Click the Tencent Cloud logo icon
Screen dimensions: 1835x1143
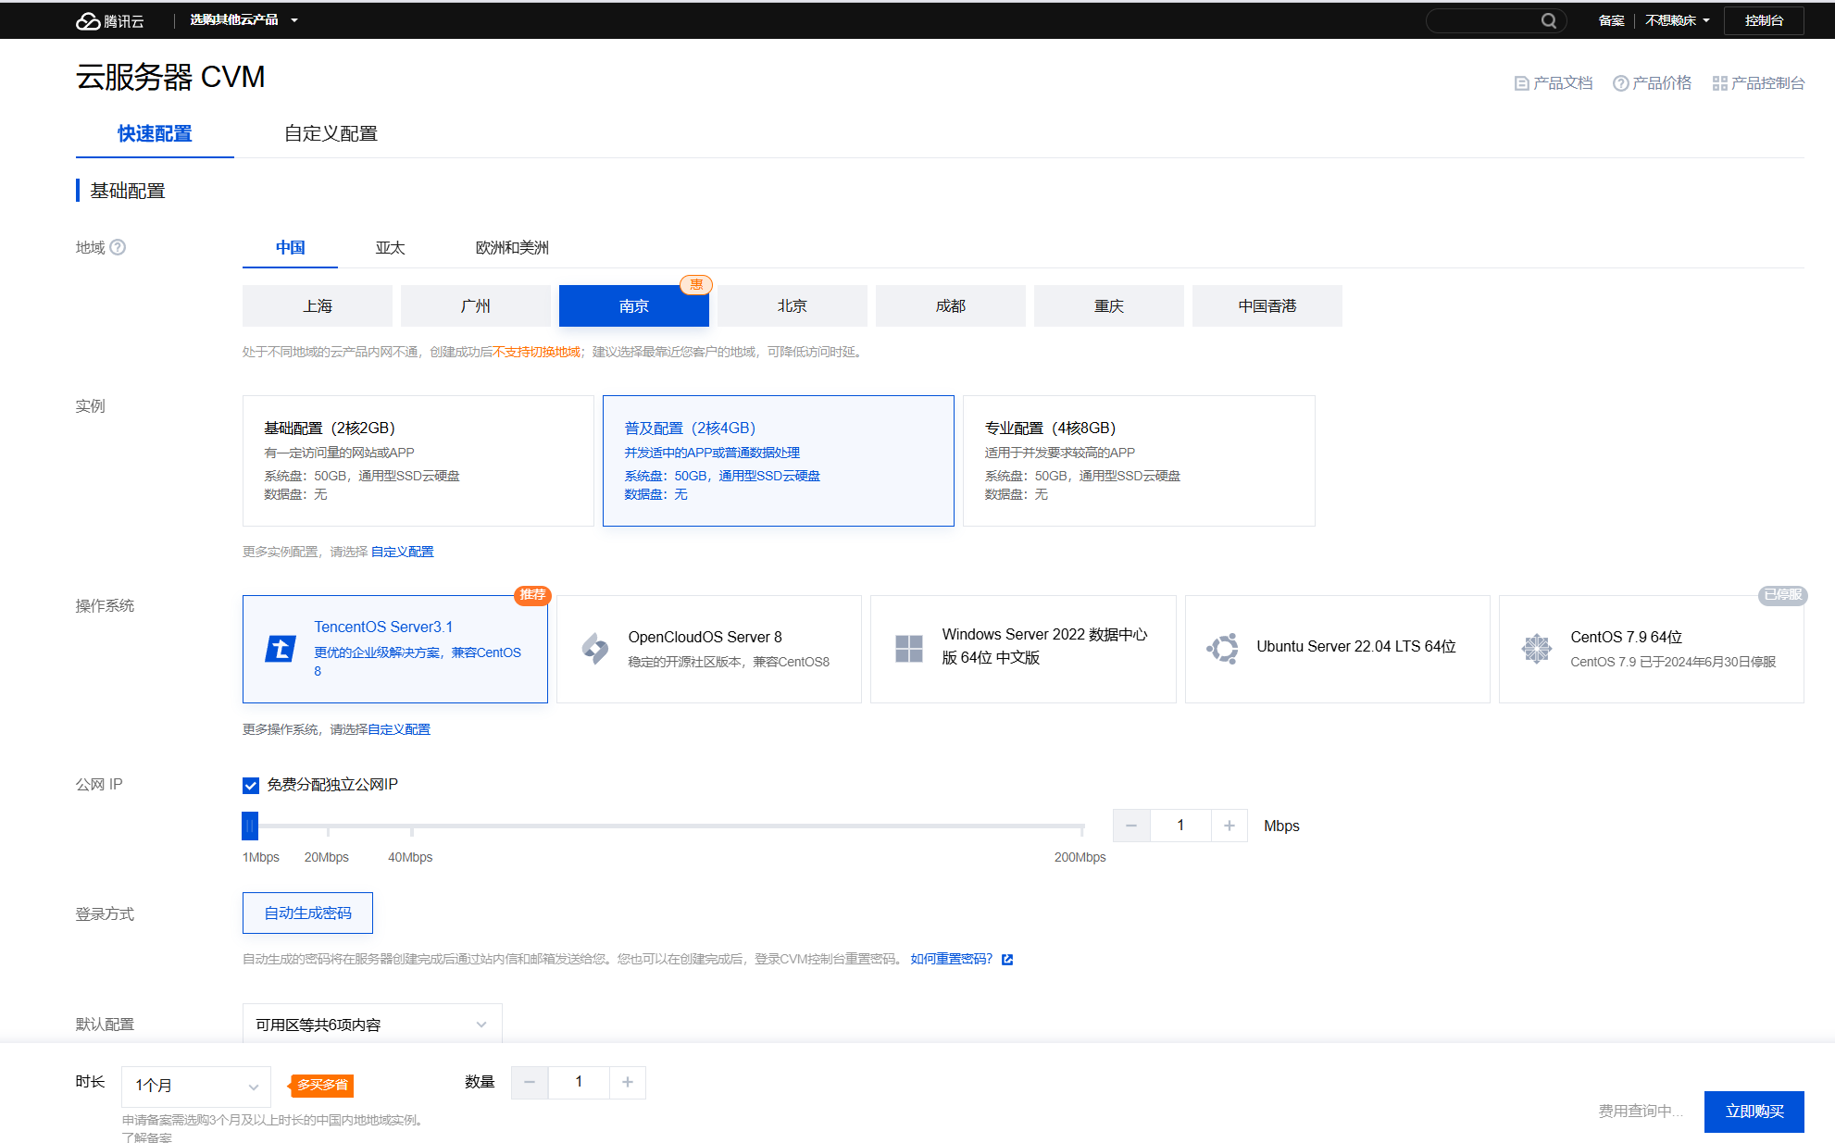coord(88,21)
